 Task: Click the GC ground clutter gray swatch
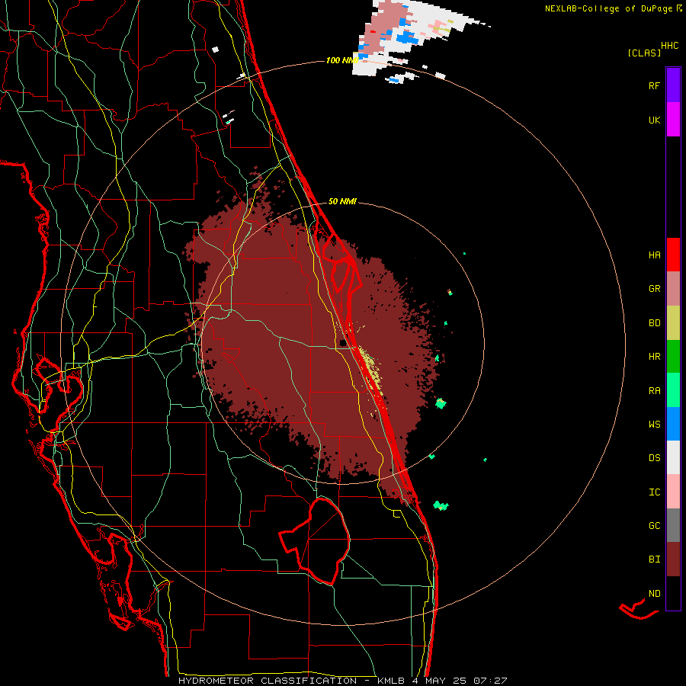tap(673, 525)
